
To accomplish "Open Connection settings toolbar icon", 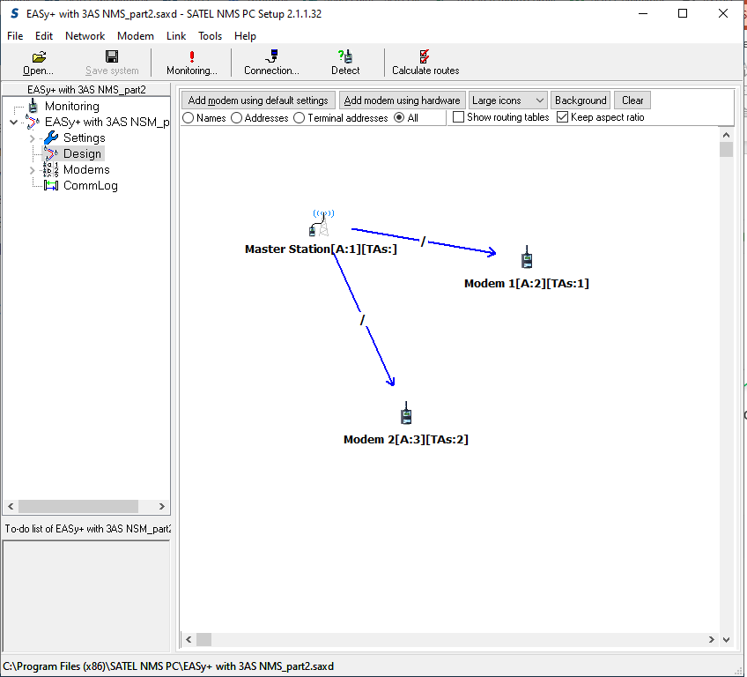I will 271,56.
